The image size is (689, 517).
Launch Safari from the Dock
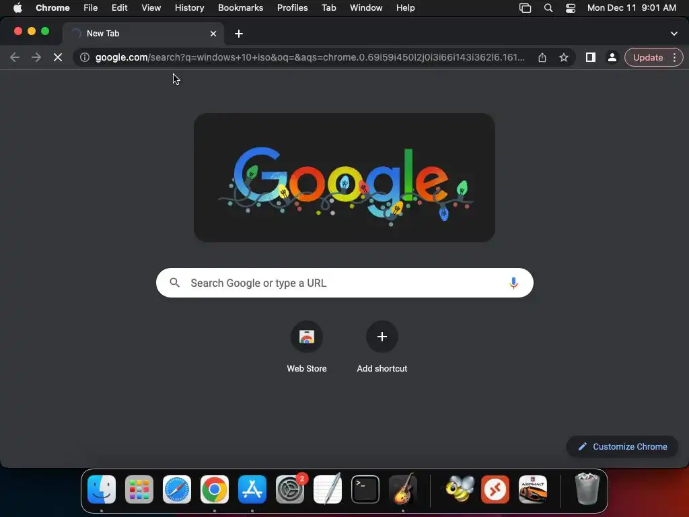tap(177, 489)
